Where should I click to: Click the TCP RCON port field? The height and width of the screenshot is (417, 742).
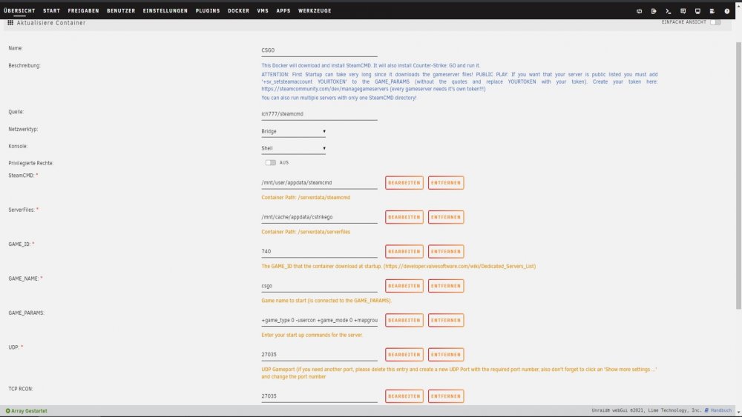pyautogui.click(x=319, y=396)
